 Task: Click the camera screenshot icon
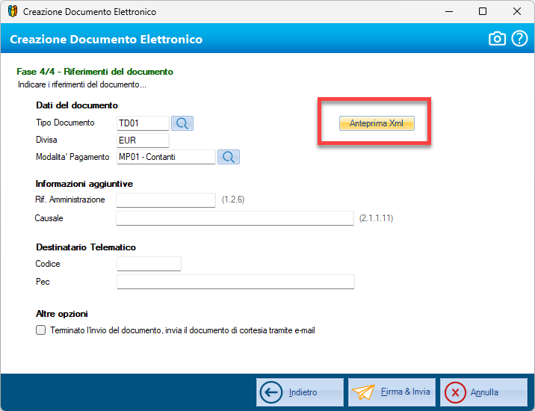point(497,39)
